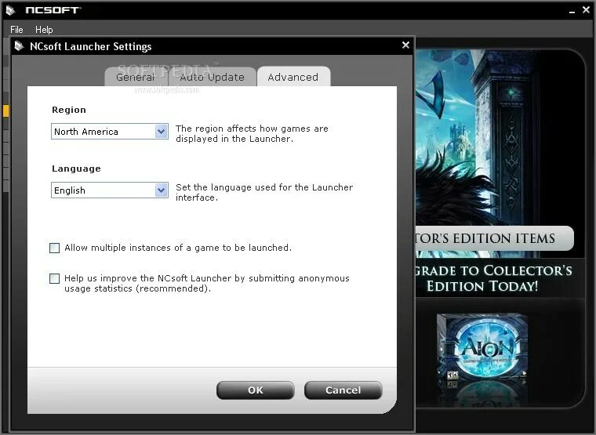Click 'Allow multiple instances of a game' label

178,248
